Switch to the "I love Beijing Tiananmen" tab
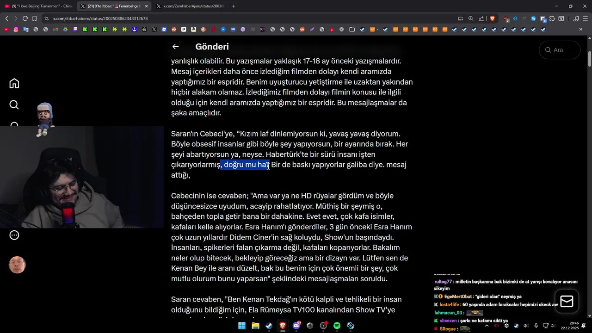Screen dimensions: 592x333 click(38, 6)
